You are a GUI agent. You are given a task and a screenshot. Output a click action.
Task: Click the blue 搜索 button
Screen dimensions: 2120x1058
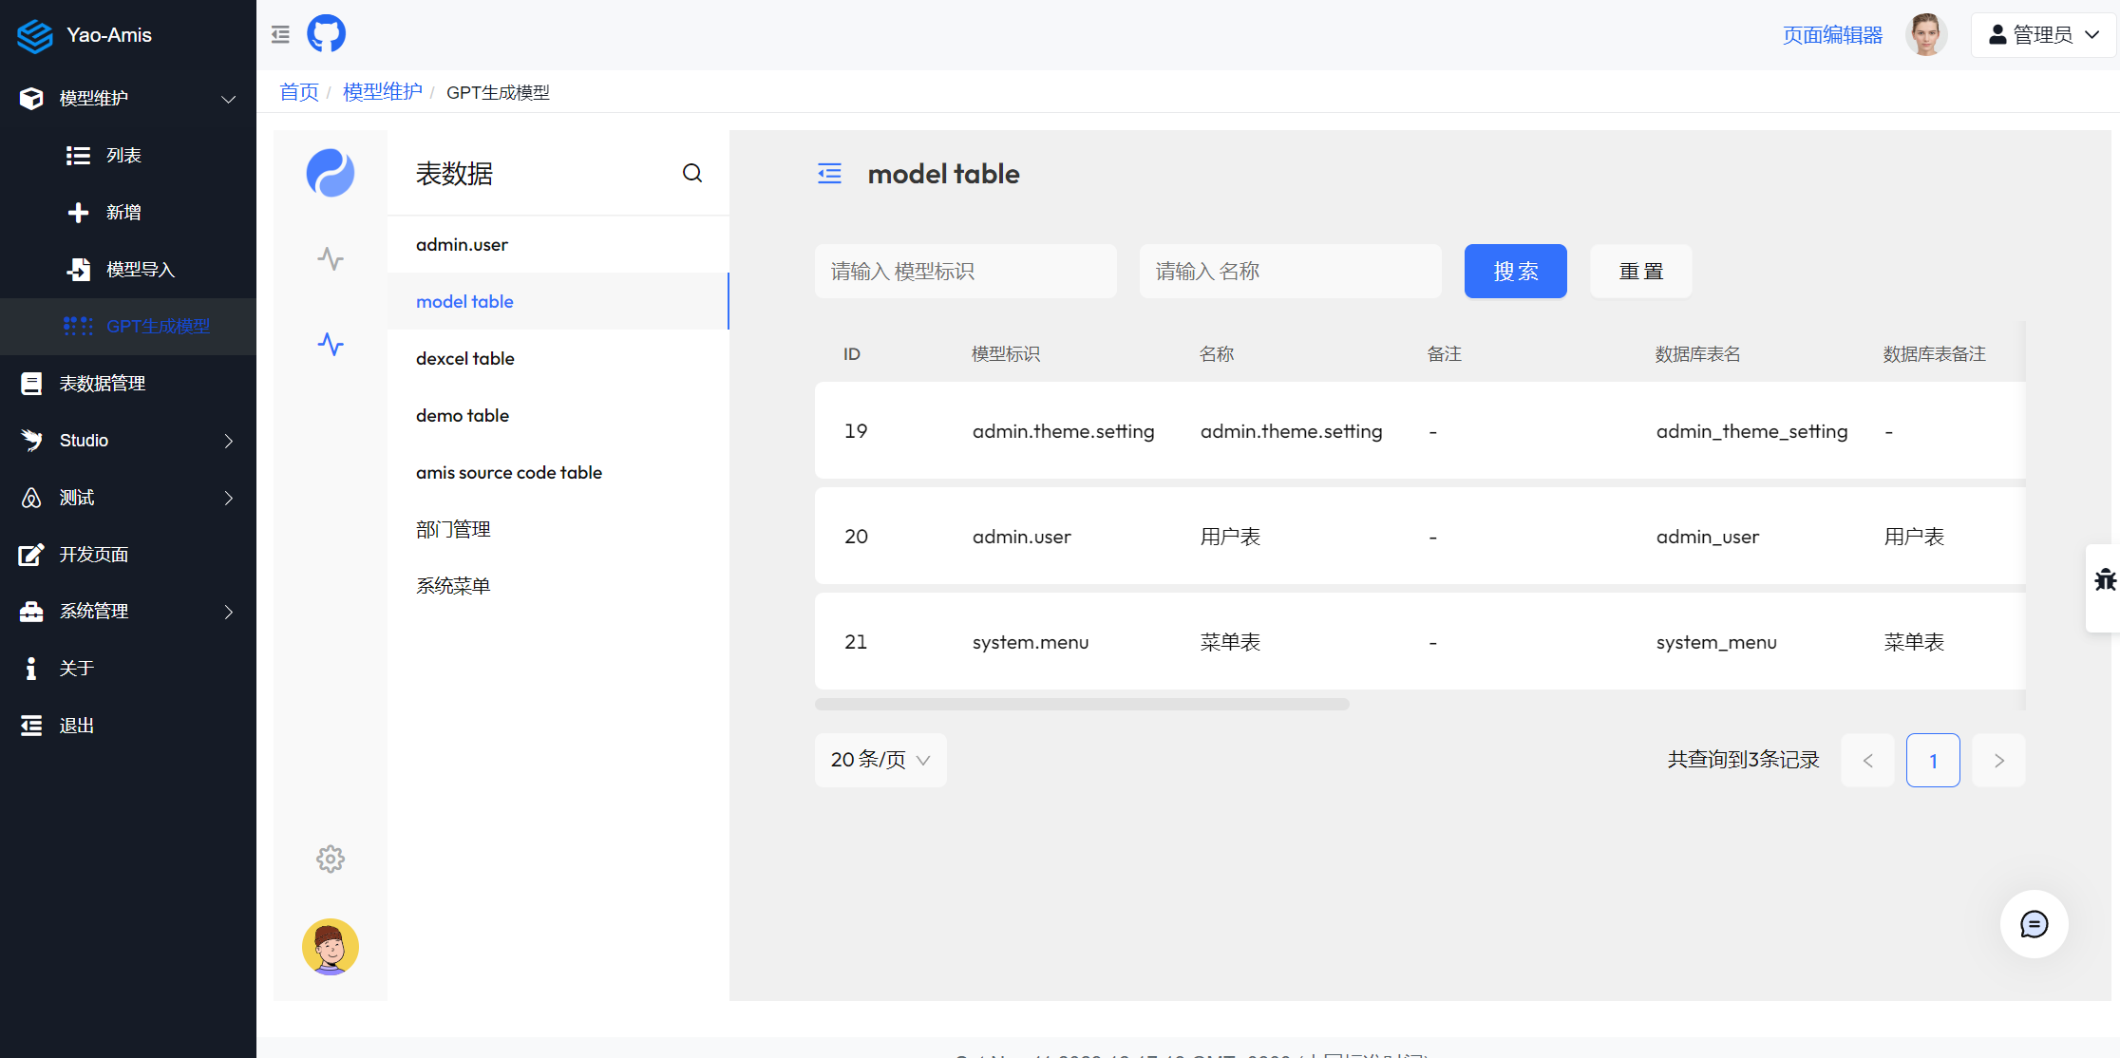pos(1515,272)
